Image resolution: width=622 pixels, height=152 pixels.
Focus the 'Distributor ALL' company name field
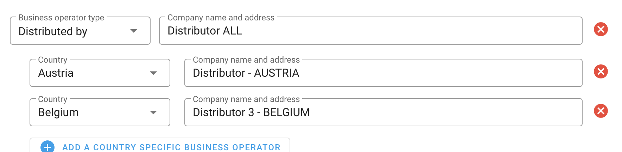[369, 31]
